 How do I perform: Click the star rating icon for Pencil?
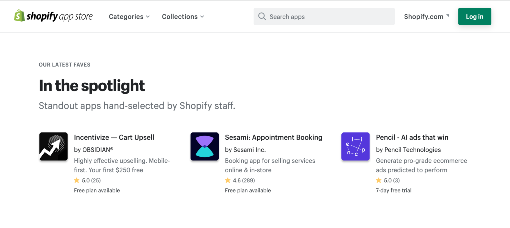(379, 180)
